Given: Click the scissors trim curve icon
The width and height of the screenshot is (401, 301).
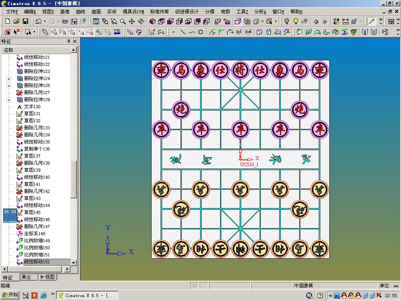Looking at the screenshot, I should (239, 32).
